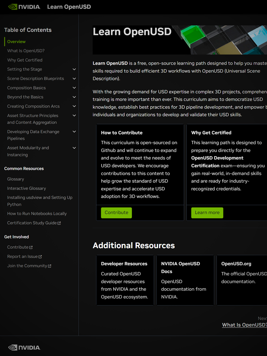
Task: Open What Is OpenUSD? in sidebar
Action: (26, 51)
